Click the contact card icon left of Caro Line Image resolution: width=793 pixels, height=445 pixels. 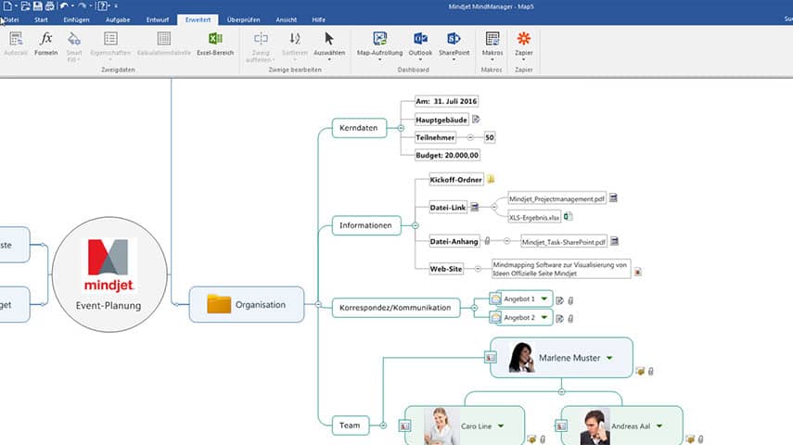[404, 426]
